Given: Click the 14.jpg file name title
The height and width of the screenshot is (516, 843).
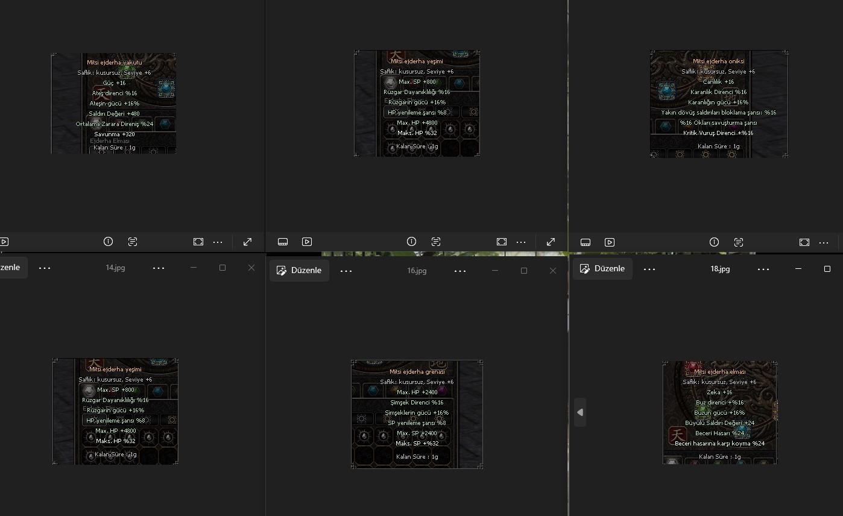Looking at the screenshot, I should pyautogui.click(x=115, y=268).
